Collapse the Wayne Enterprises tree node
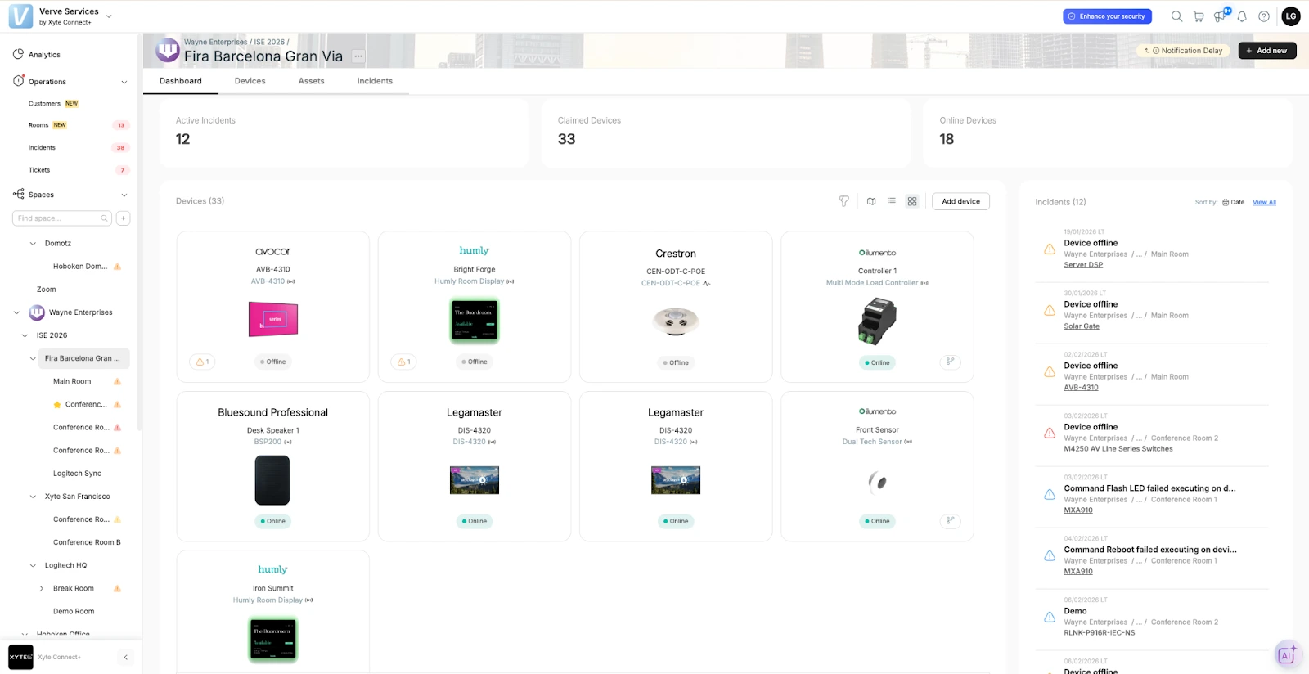 (16, 312)
